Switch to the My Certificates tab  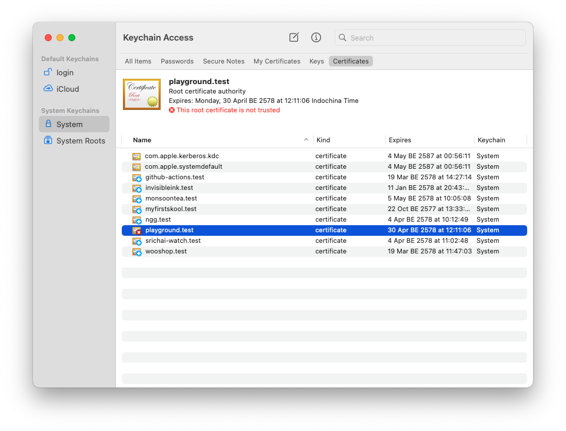point(277,61)
